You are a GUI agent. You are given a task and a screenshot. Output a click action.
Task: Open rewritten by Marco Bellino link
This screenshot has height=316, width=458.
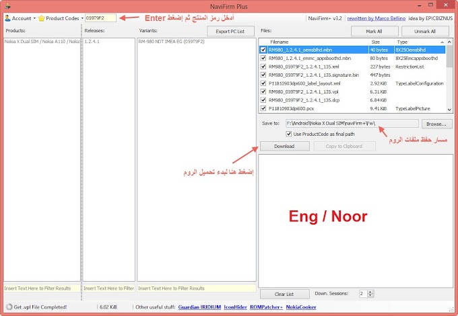coord(377,18)
